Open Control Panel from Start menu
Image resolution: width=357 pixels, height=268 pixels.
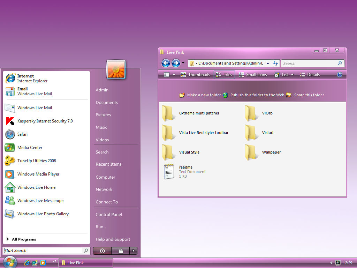pos(109,215)
